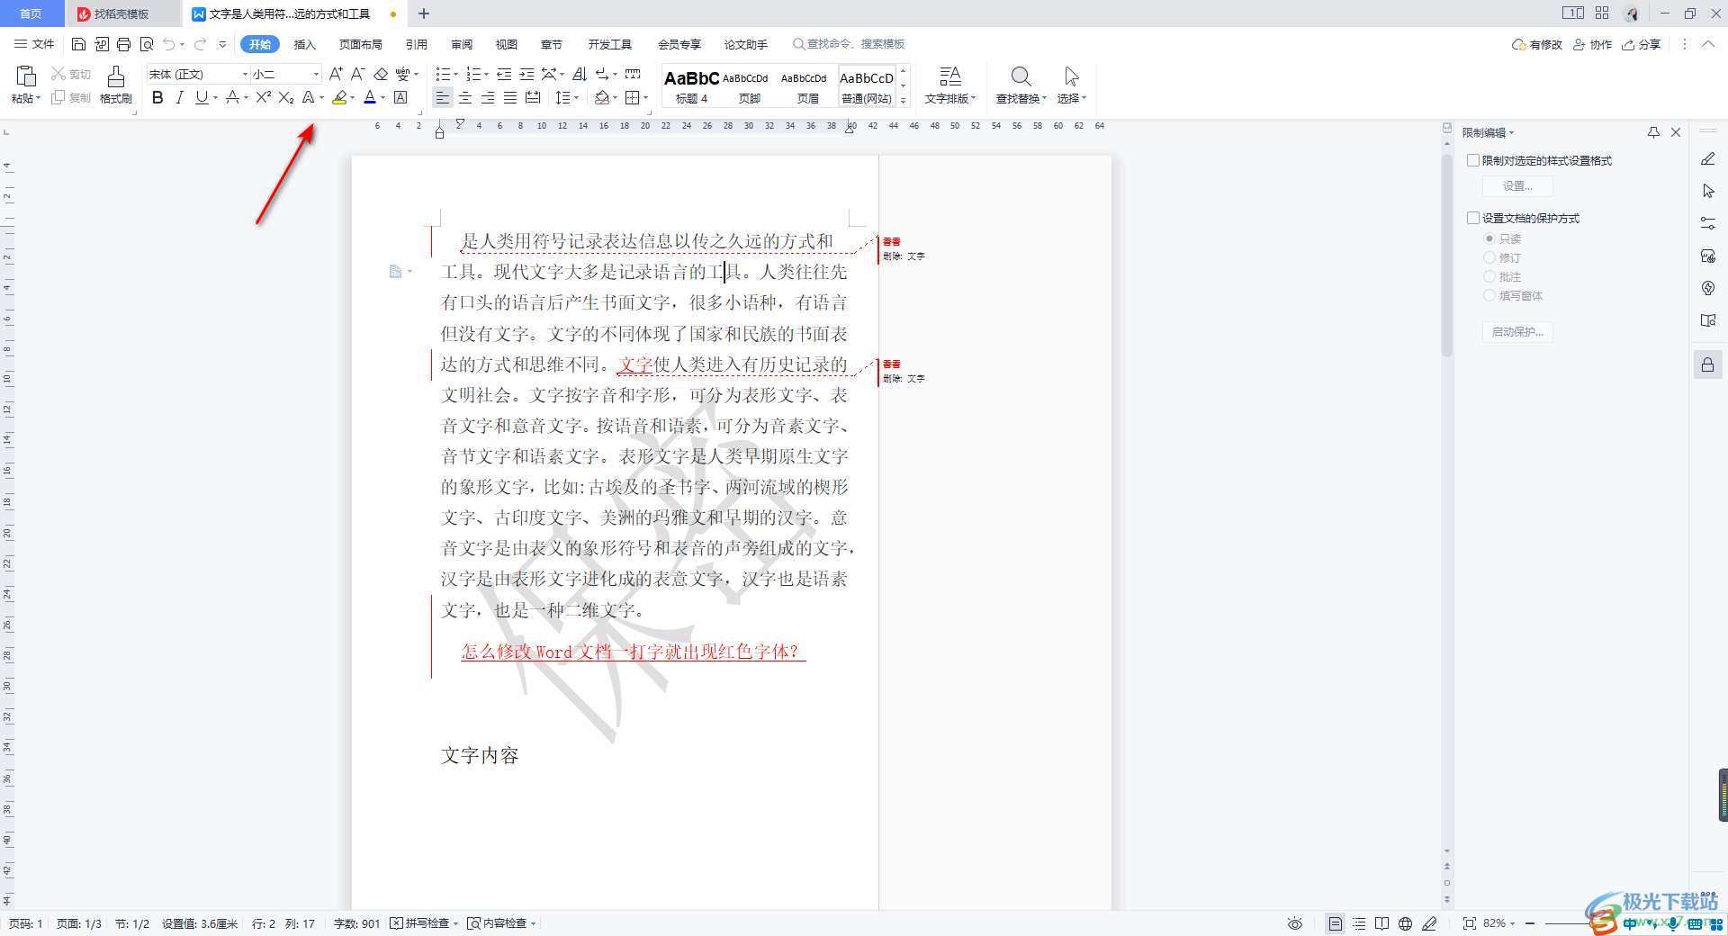1728x936 pixels.
Task: Toggle Bold formatting
Action: (x=157, y=97)
